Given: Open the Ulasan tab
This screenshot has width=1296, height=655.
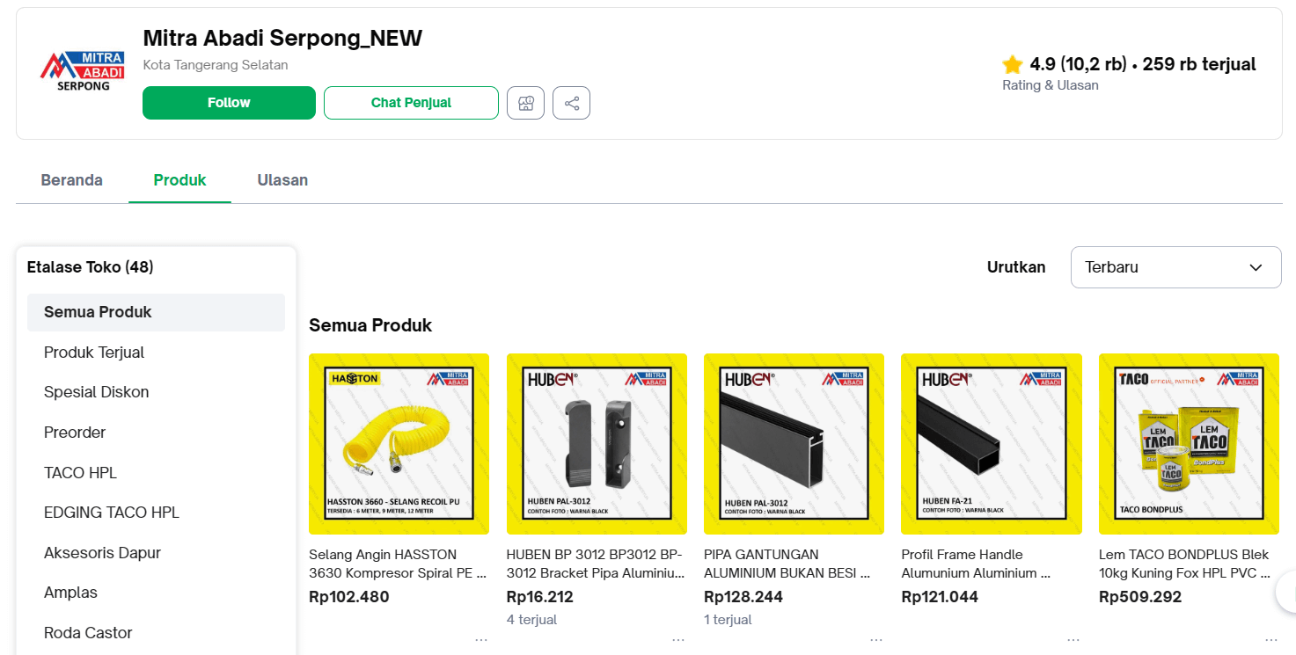Looking at the screenshot, I should (282, 180).
